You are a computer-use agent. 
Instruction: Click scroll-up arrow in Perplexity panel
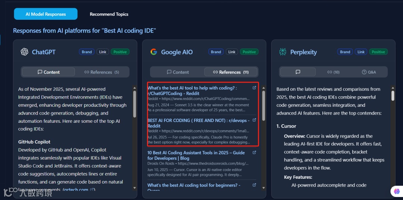[x=393, y=88]
